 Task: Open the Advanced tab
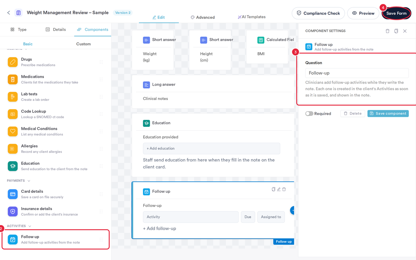203,17
